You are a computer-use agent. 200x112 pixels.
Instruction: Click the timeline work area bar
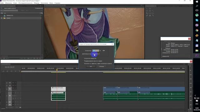coord(103,72)
